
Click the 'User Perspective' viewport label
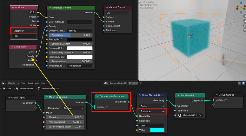click(147, 2)
